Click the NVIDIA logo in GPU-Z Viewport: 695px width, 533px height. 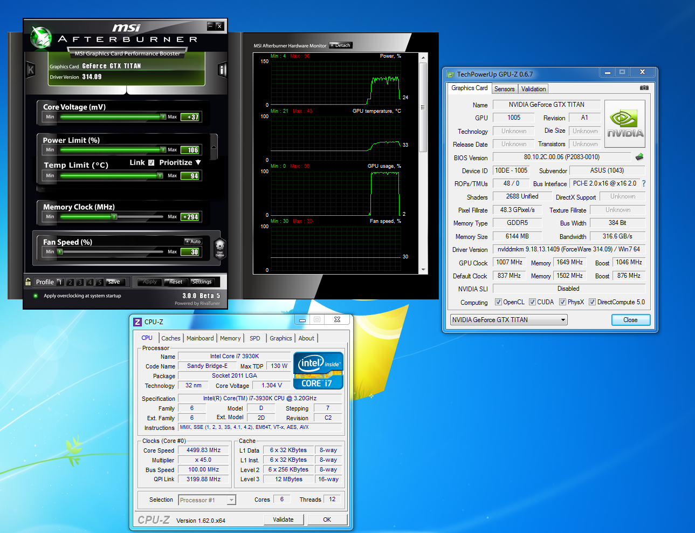pos(625,125)
